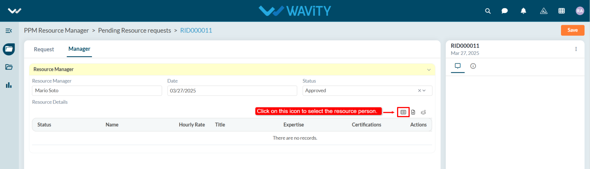The height and width of the screenshot is (169, 590).
Task: Click the Actions column header
Action: tap(419, 125)
